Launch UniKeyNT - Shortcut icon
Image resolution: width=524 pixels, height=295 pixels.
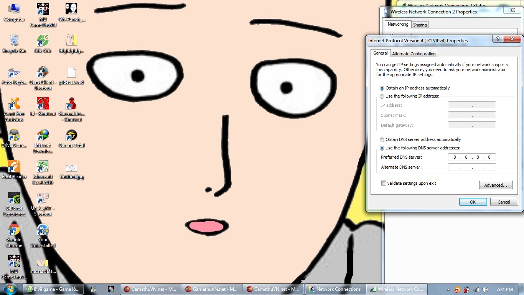pos(43,204)
